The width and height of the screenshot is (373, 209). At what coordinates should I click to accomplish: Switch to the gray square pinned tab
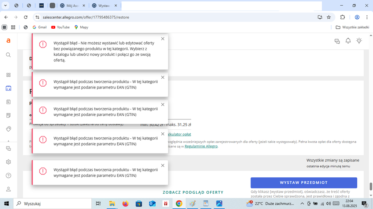(53, 6)
